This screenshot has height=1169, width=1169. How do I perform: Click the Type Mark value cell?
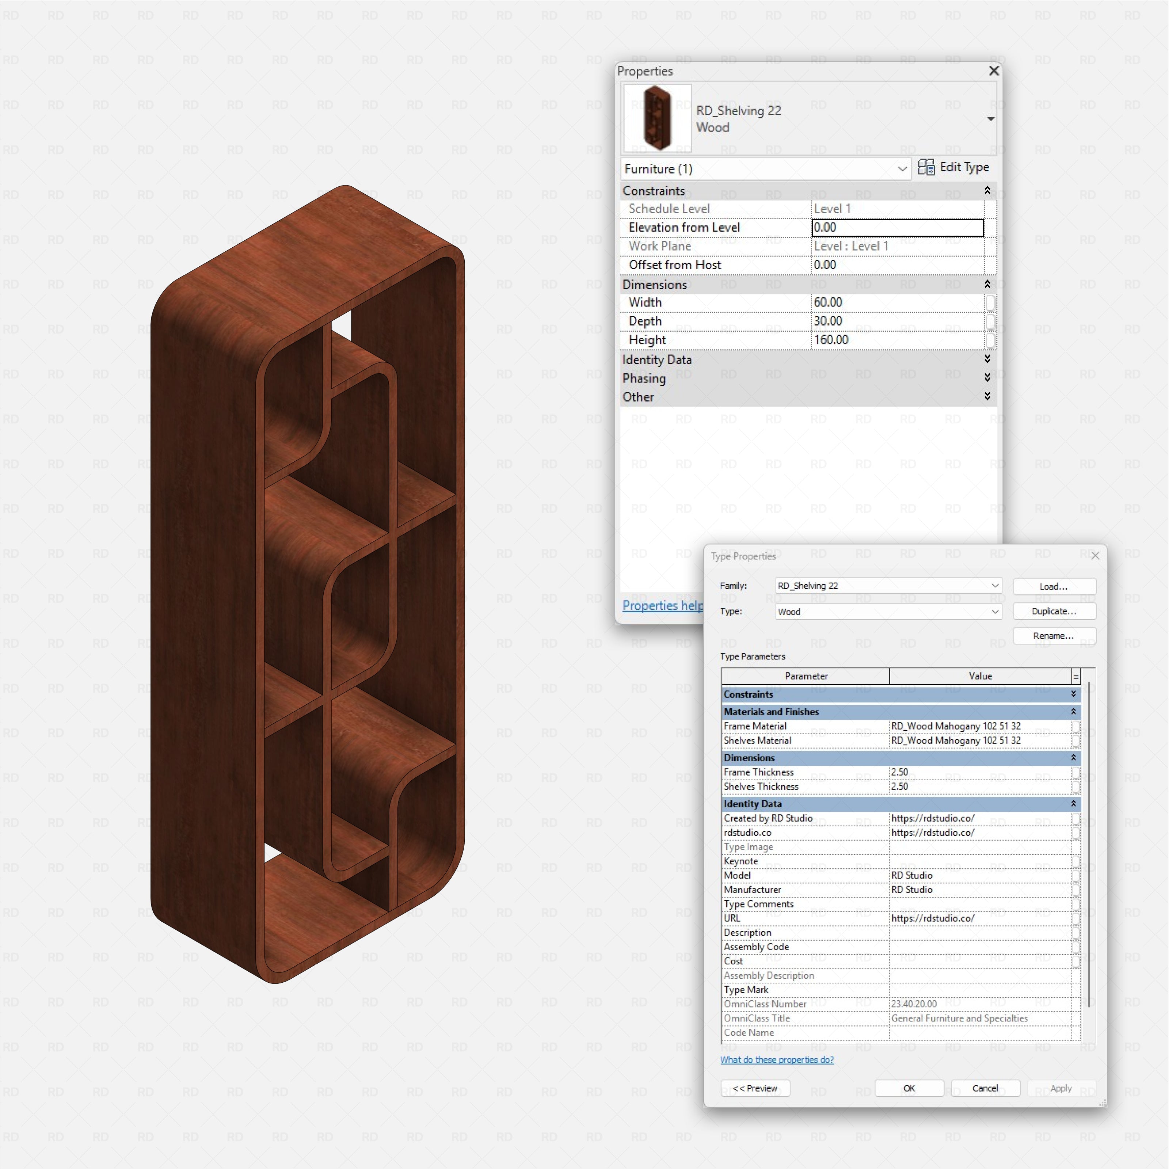pos(980,990)
